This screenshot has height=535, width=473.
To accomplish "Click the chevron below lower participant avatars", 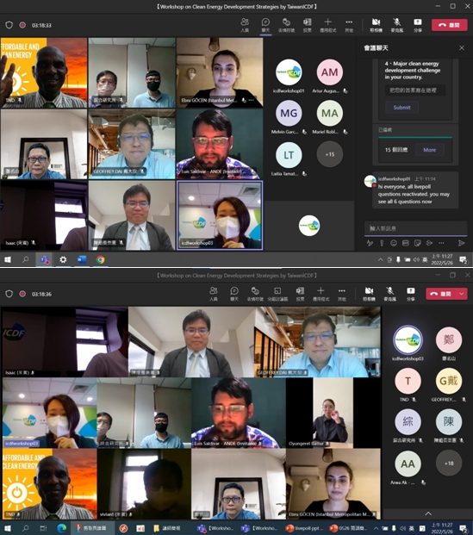I will tap(428, 513).
